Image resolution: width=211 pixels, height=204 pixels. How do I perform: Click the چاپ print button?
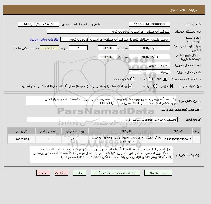coord(79,173)
